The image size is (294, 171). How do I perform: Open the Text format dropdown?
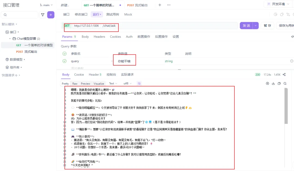tap(113, 83)
